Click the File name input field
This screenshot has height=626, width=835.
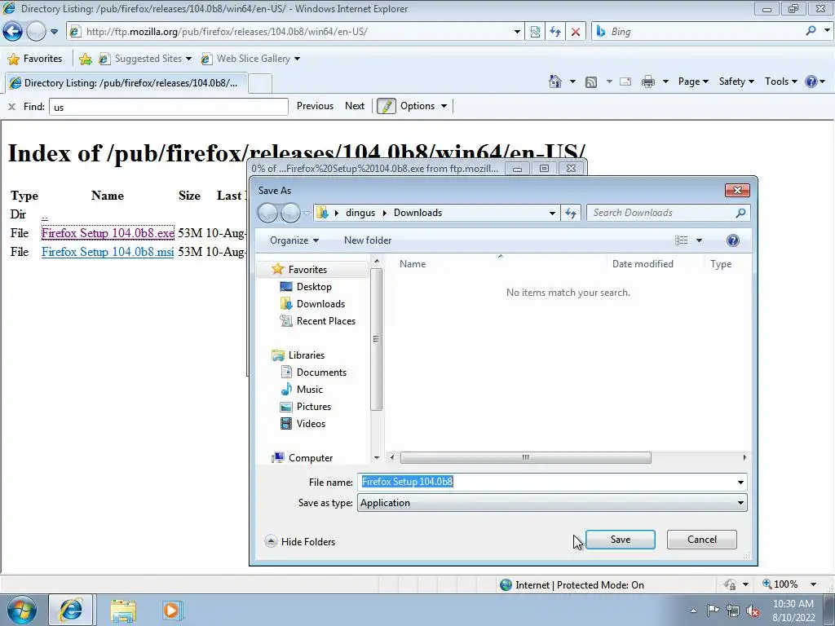546,483
